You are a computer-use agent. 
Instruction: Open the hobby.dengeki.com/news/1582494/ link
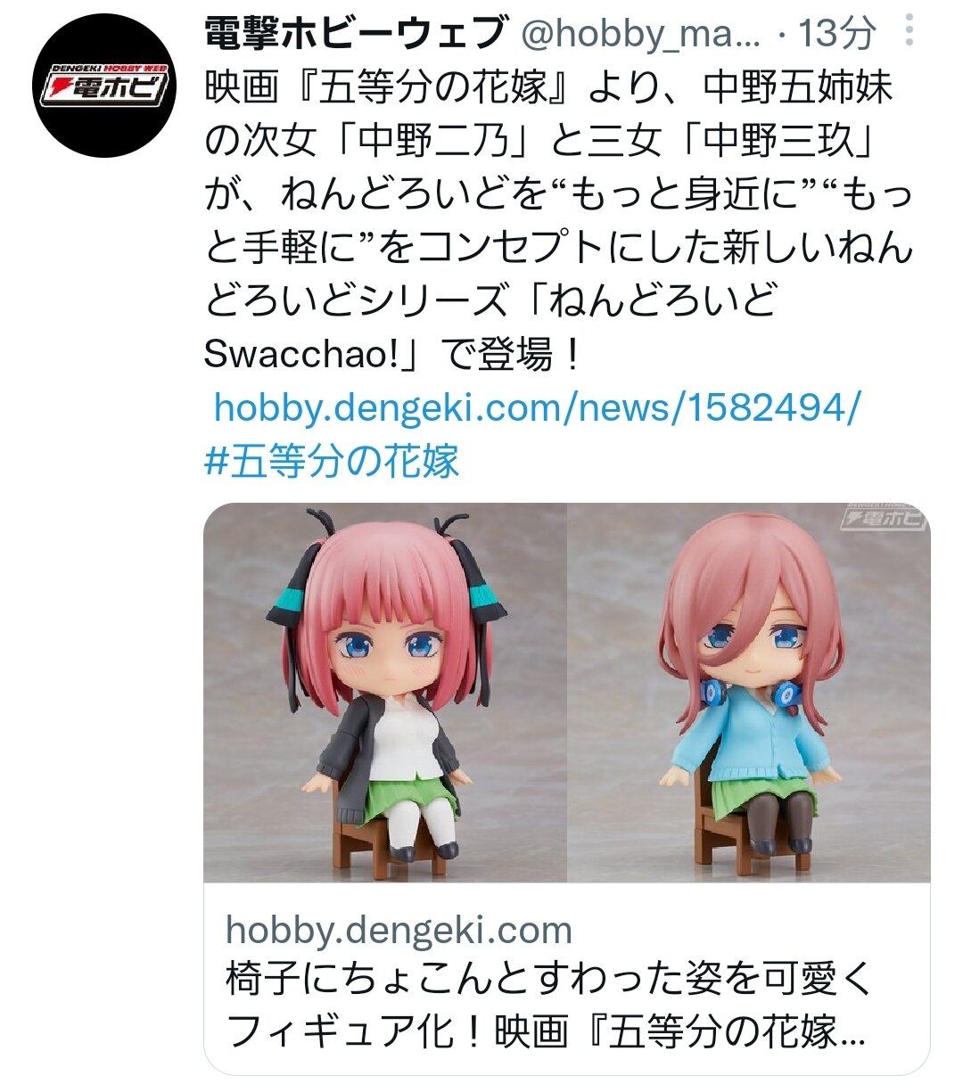pos(538,408)
